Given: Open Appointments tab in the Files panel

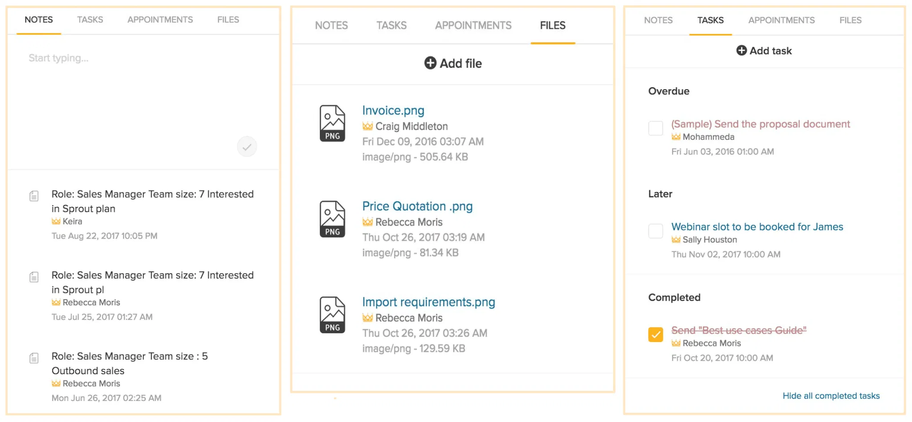Looking at the screenshot, I should 473,25.
